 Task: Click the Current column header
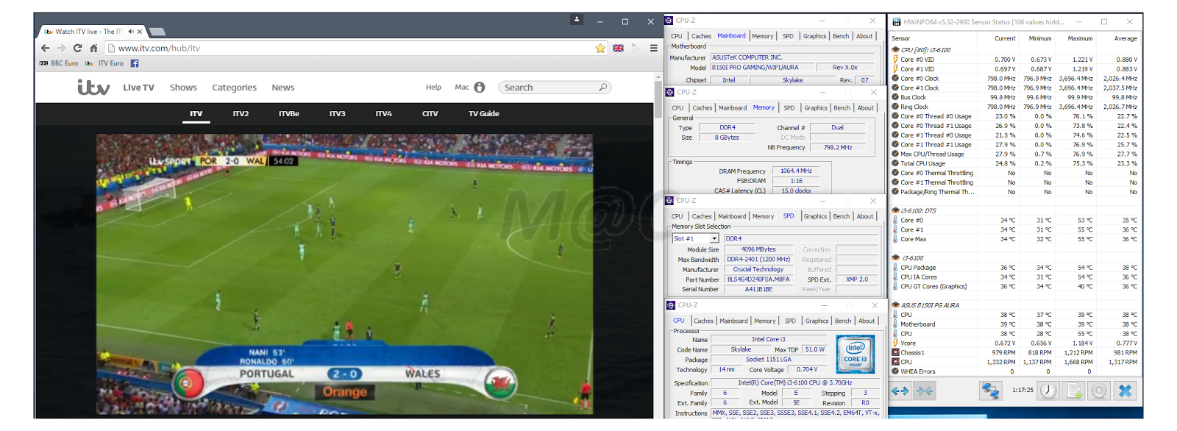pos(1005,38)
